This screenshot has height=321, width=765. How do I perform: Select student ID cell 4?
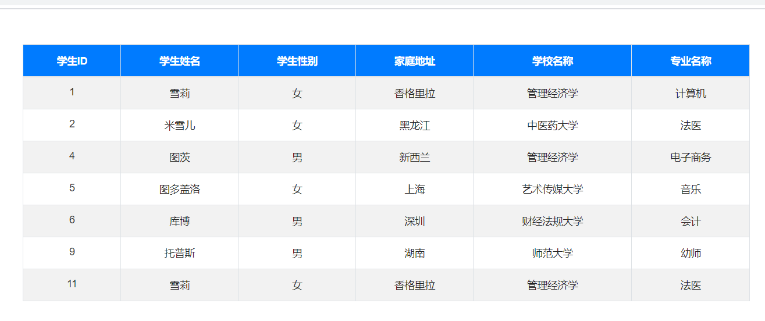coord(72,157)
